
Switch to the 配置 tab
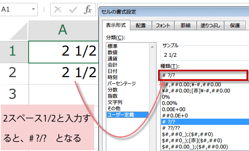coord(141,26)
